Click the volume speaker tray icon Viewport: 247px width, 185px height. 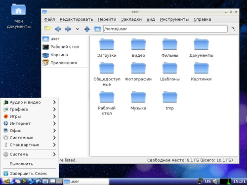216,182
